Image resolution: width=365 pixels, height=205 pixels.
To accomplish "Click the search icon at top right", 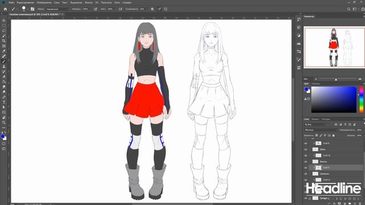I will click(348, 9).
